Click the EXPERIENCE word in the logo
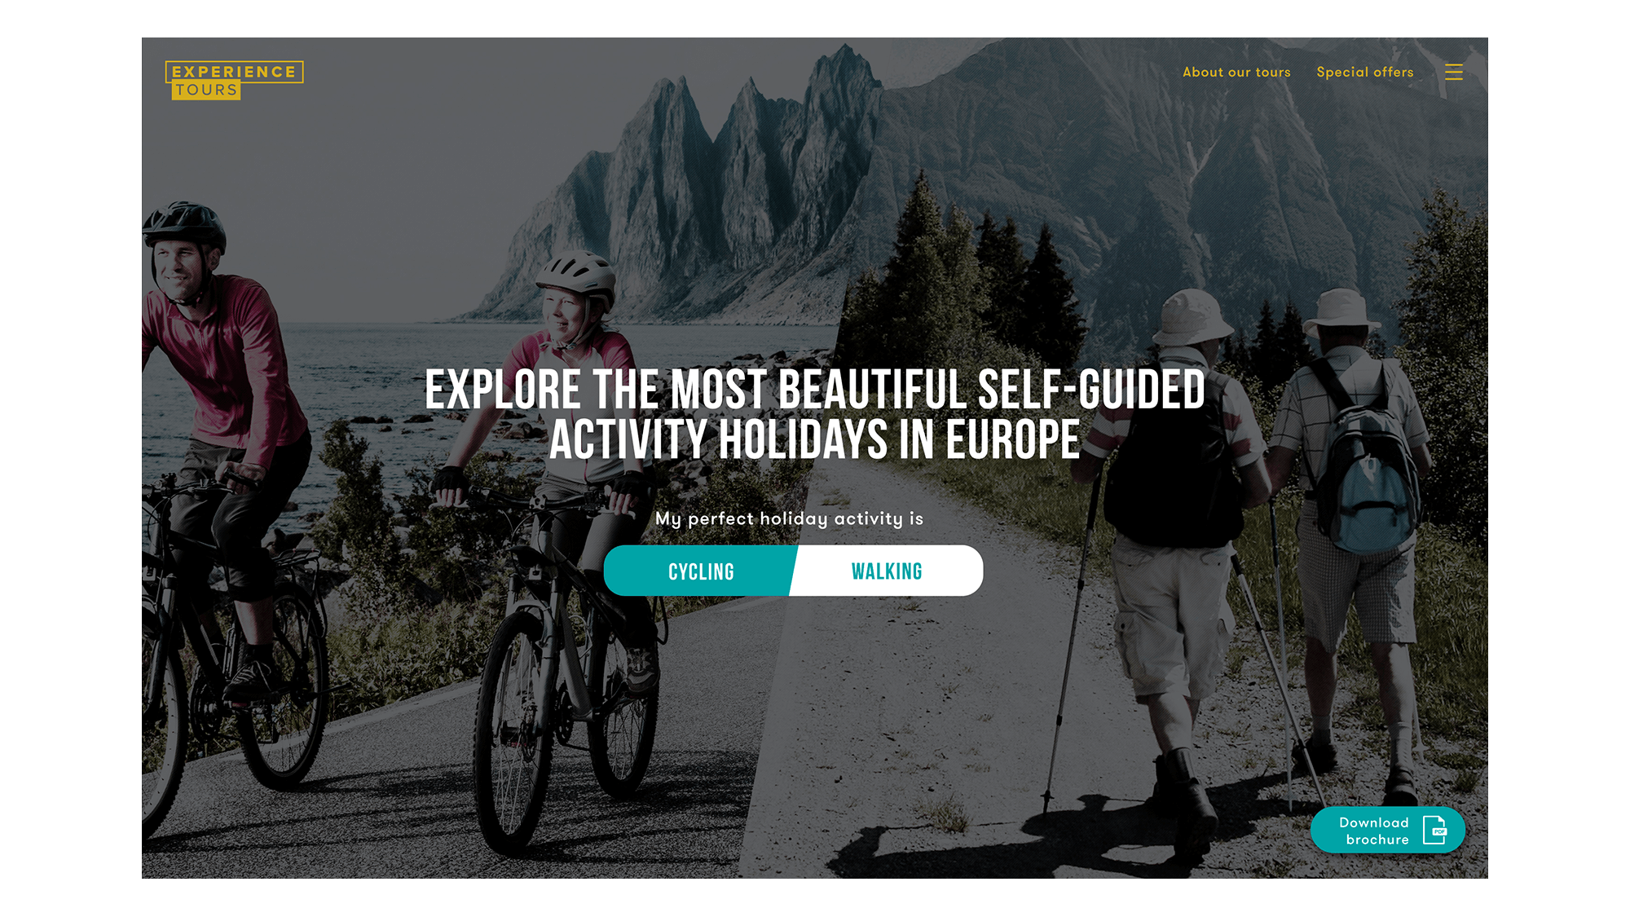1630x917 pixels. 234,72
